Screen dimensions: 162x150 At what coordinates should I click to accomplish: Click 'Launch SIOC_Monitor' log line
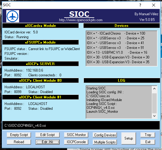point(102,112)
